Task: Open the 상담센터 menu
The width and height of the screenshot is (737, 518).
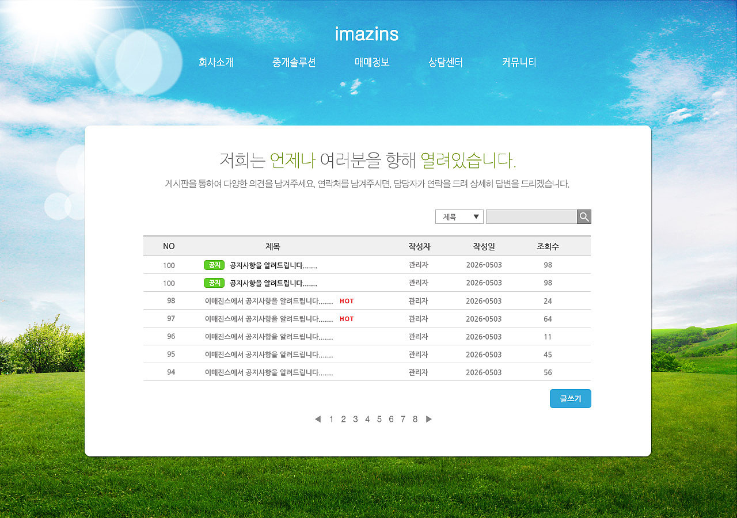Action: point(446,62)
